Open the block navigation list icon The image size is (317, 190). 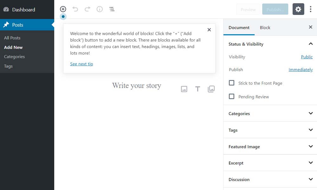pyautogui.click(x=112, y=9)
